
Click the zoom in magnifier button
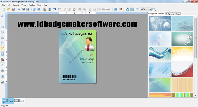(x=137, y=9)
